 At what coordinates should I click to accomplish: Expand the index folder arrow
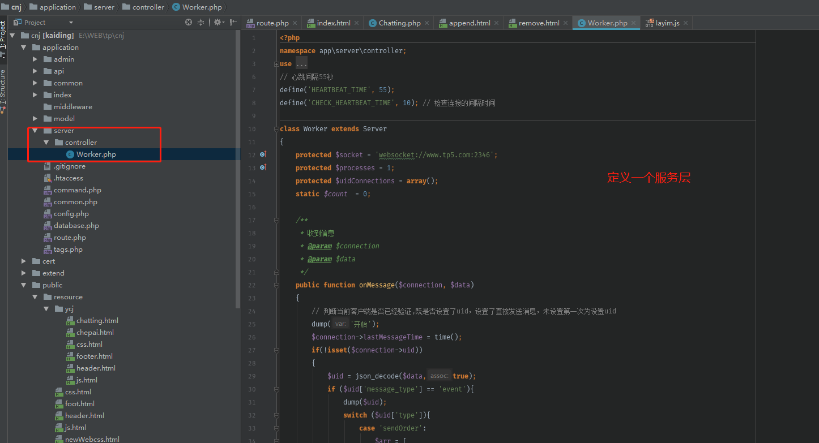pos(35,95)
